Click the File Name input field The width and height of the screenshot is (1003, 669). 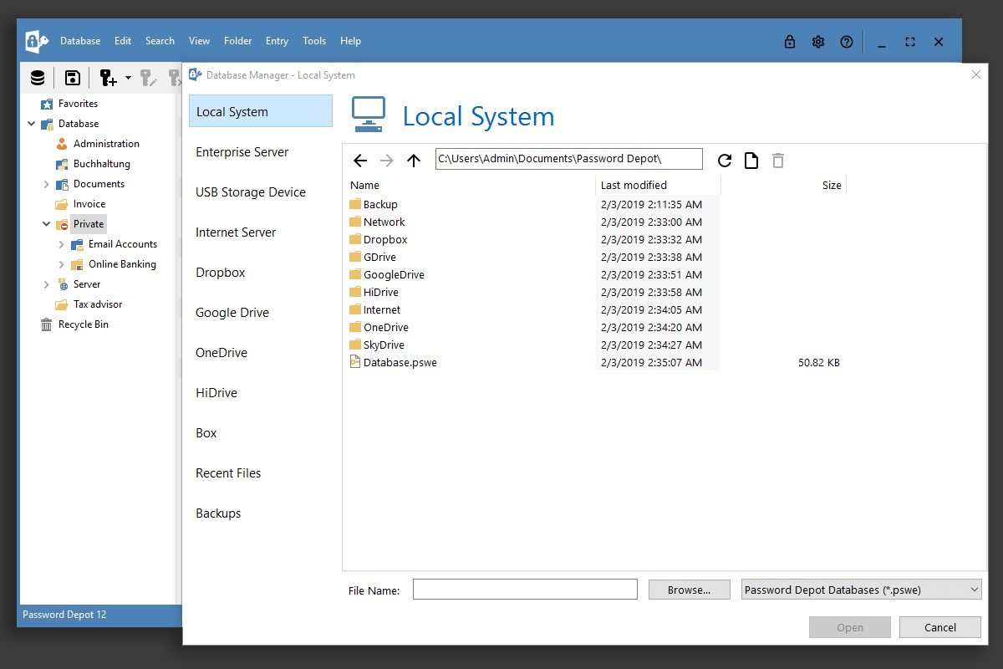[525, 590]
